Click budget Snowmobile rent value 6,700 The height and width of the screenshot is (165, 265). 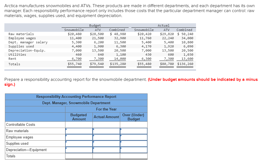77,59
